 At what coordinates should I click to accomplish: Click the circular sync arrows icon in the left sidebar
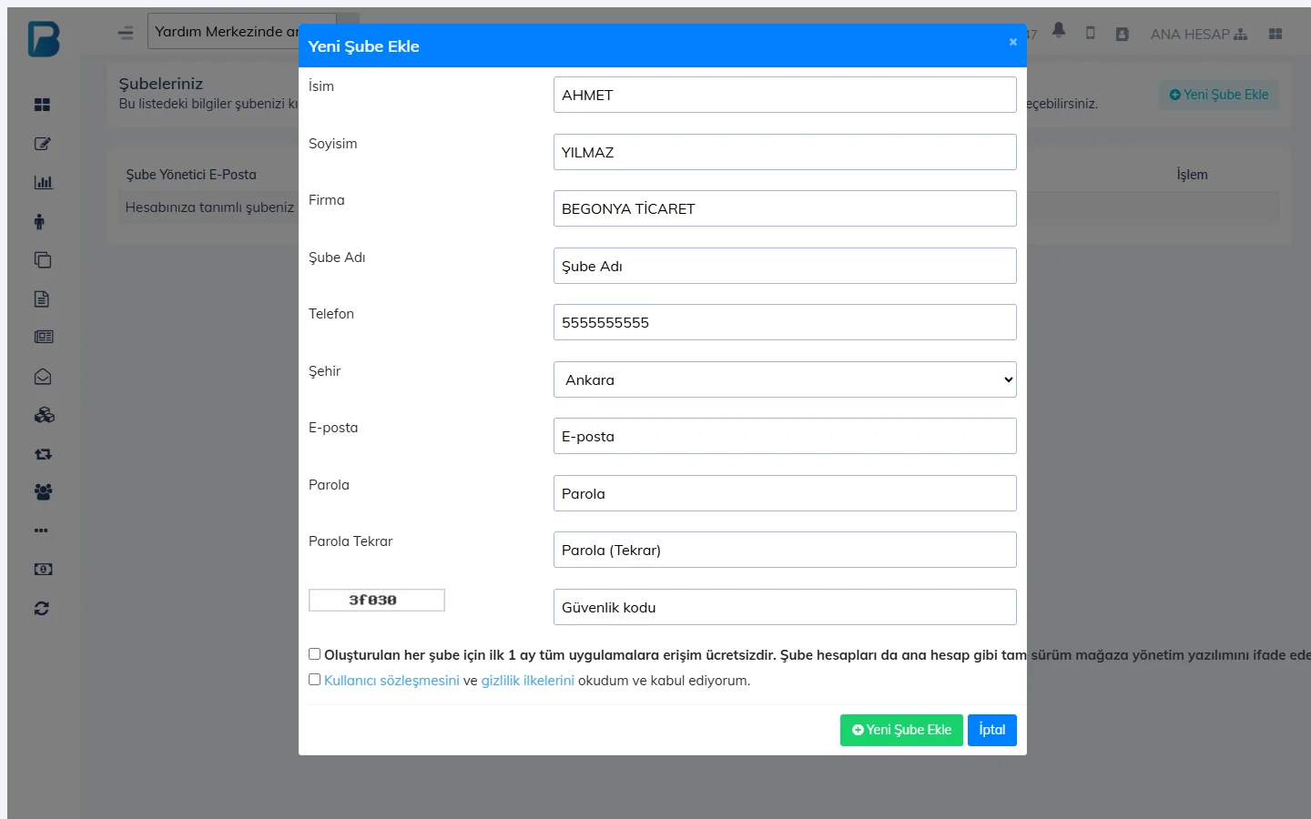point(42,608)
